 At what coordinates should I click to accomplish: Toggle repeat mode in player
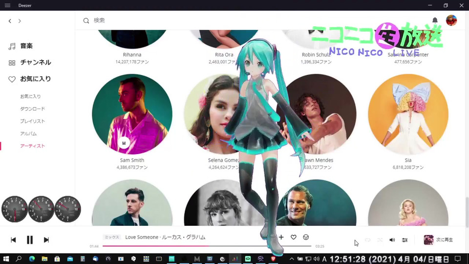367,240
